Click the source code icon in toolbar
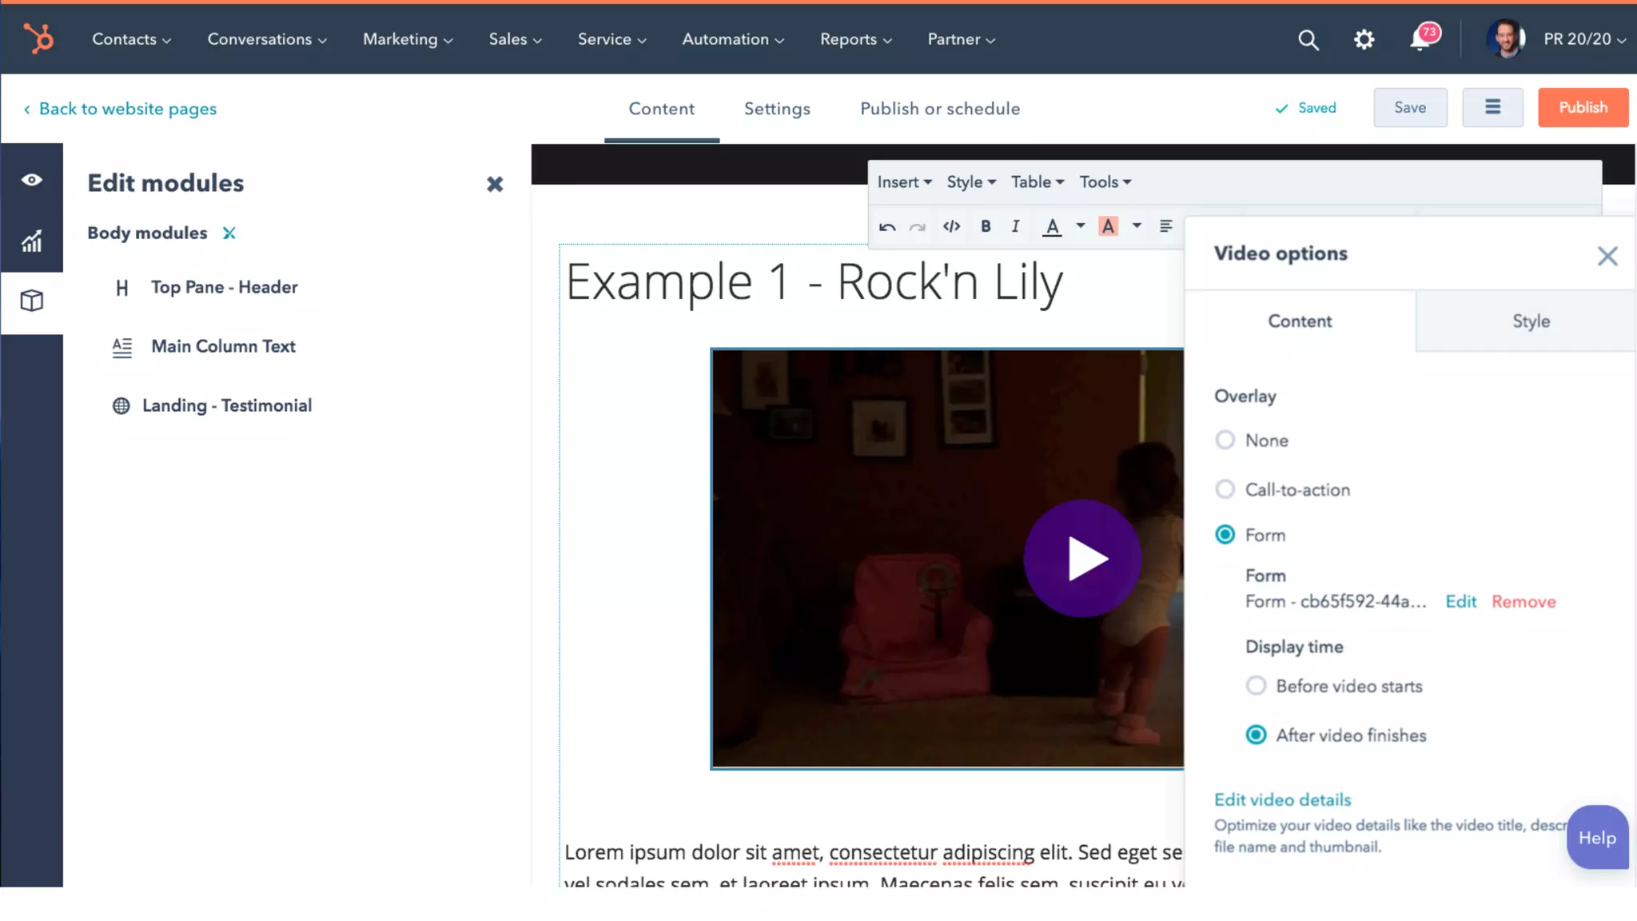The image size is (1637, 921). pyautogui.click(x=951, y=226)
